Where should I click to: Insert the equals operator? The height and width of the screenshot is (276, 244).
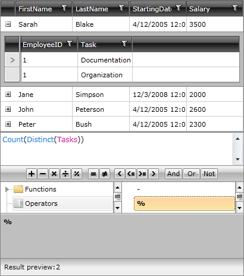pos(93,174)
